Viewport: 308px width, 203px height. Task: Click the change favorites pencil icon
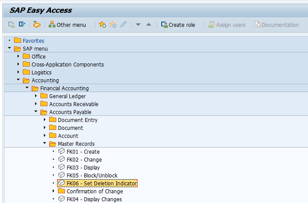click(x=123, y=24)
